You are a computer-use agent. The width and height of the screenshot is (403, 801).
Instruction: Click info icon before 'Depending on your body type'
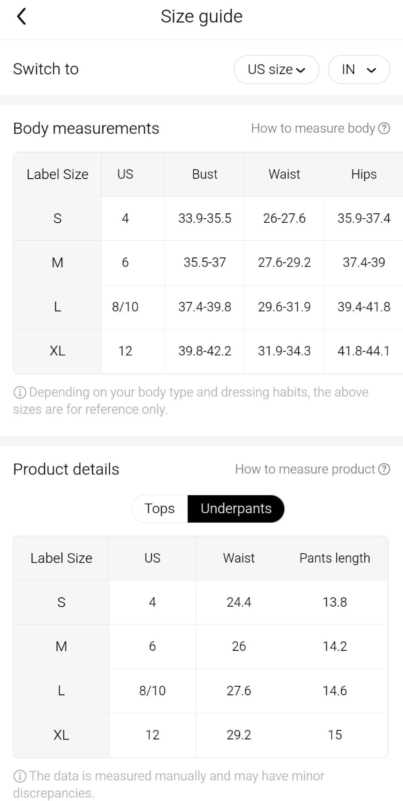(x=19, y=392)
